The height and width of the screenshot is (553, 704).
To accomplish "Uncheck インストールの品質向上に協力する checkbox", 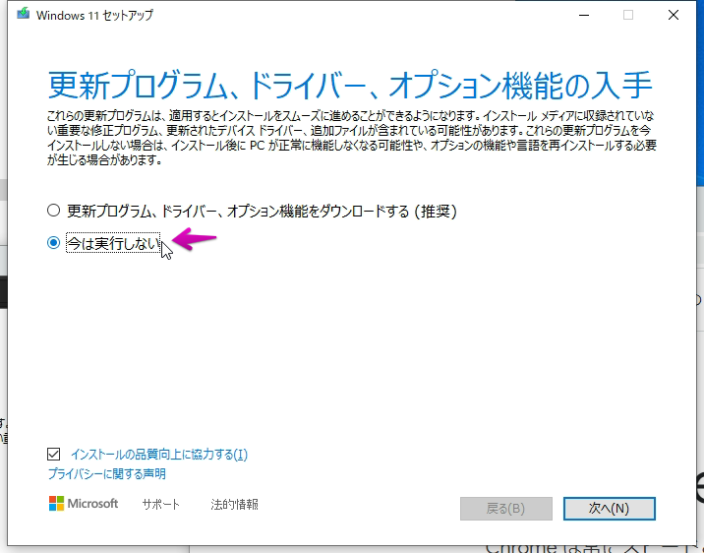I will click(x=53, y=455).
